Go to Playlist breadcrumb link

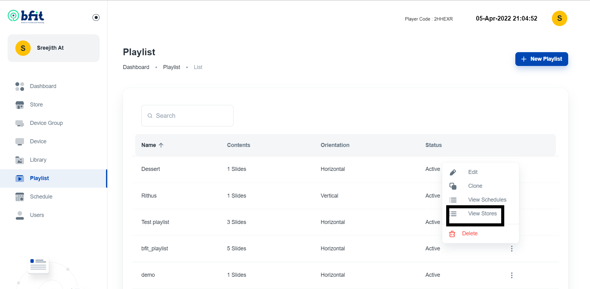(x=171, y=67)
